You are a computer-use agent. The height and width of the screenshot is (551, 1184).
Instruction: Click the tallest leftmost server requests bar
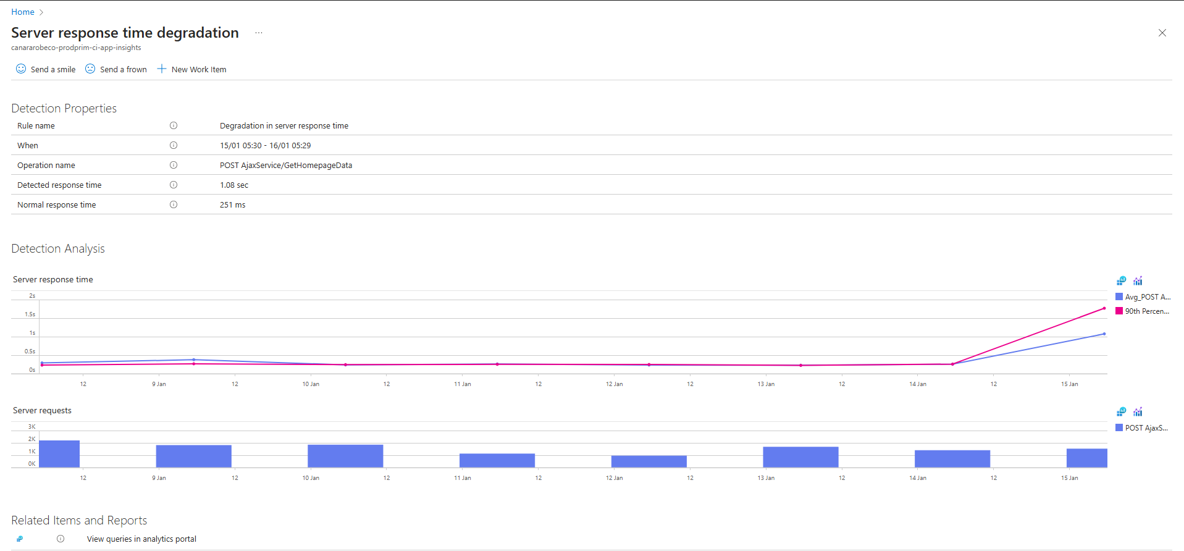[59, 453]
